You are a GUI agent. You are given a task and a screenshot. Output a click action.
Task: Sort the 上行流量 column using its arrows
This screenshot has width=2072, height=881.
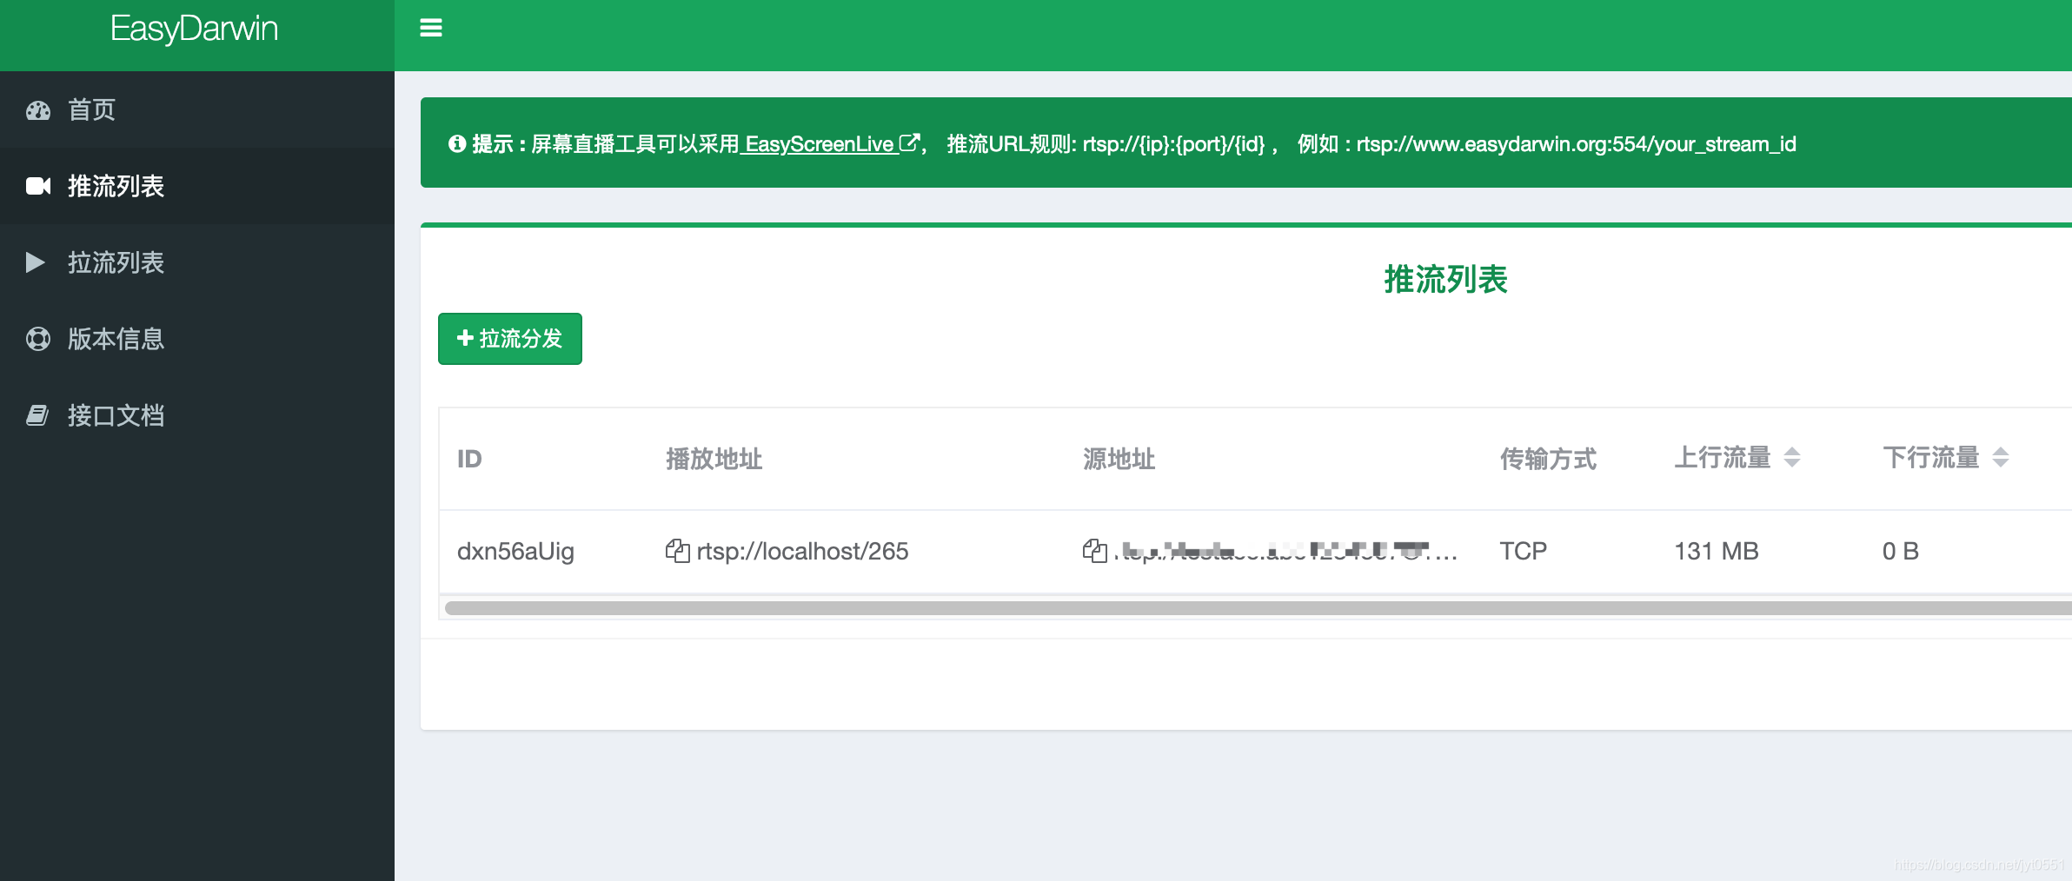point(1792,459)
